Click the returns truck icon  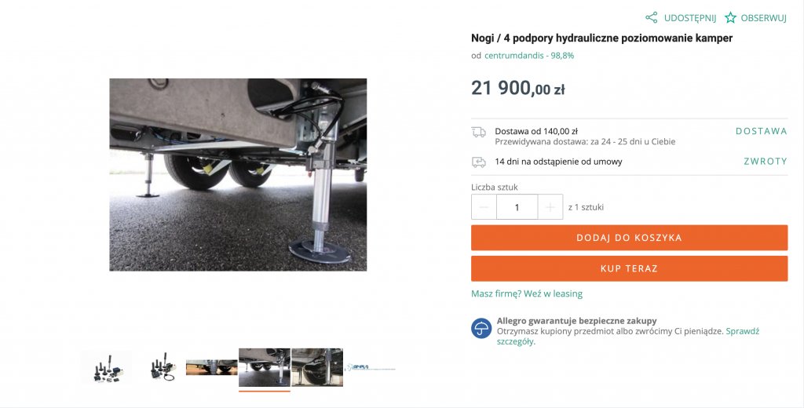[478, 162]
